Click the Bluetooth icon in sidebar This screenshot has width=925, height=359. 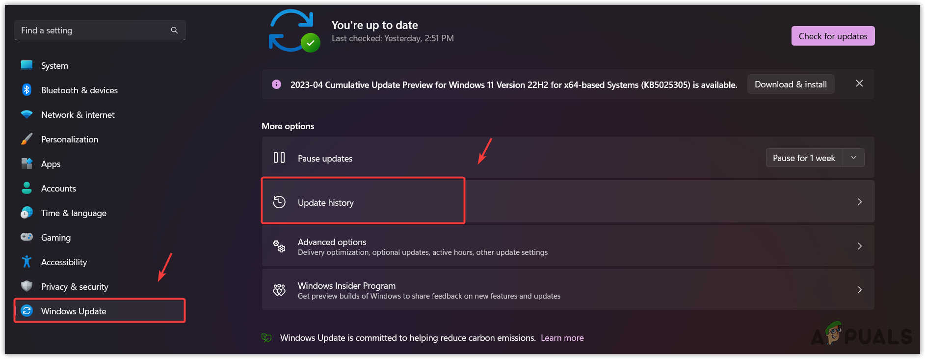[x=27, y=90]
